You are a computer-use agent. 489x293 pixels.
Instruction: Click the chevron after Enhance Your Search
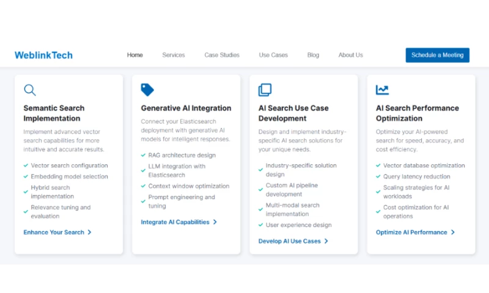90,233
